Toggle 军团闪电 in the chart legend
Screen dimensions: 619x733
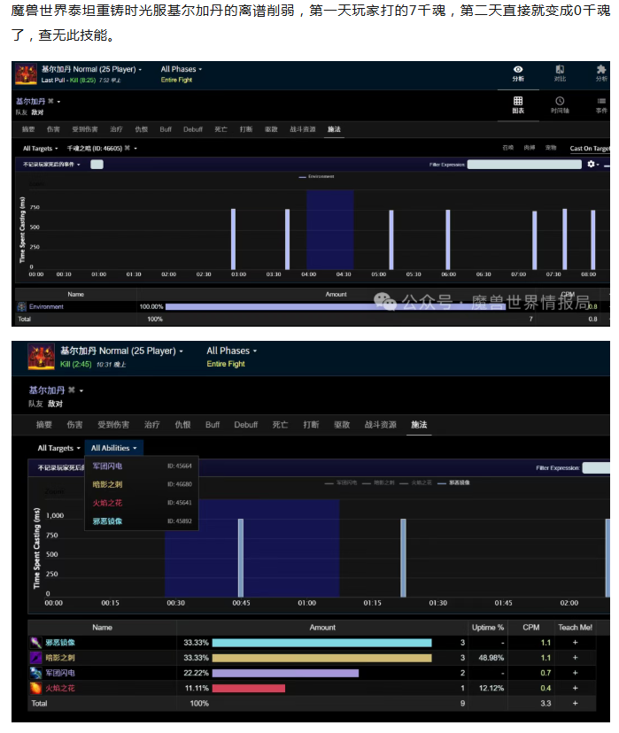coord(341,482)
